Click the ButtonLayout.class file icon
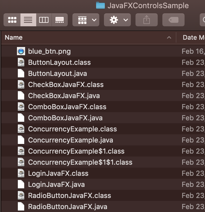This screenshot has height=212, width=205. [21, 62]
